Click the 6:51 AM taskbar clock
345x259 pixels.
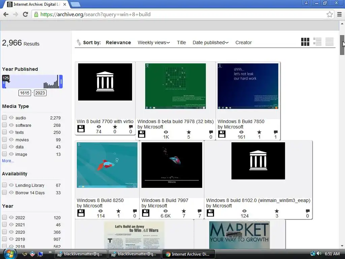332,254
